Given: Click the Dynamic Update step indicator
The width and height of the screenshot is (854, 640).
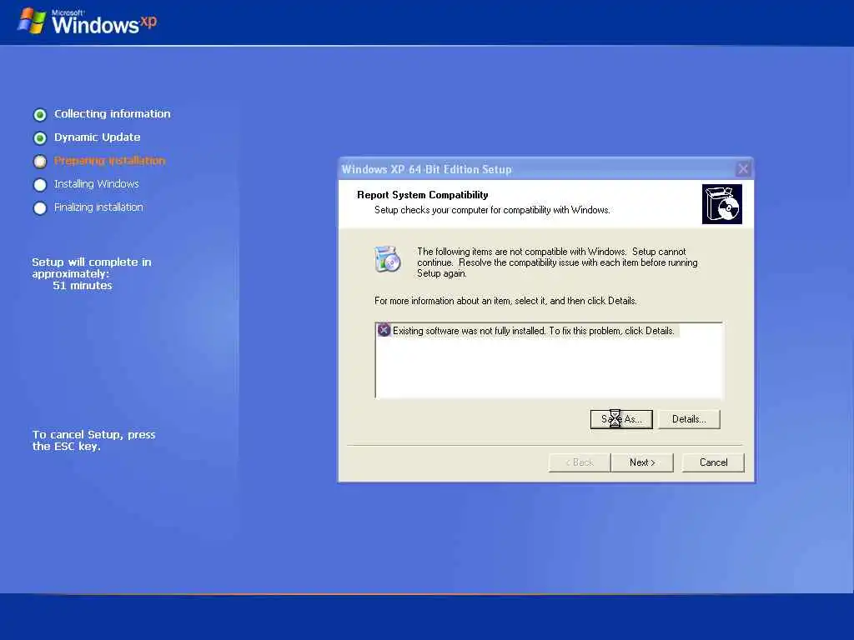Looking at the screenshot, I should click(x=40, y=138).
